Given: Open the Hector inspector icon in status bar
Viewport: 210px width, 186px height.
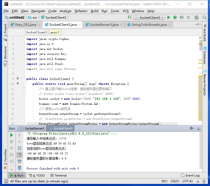Looking at the screenshot, I should (x=204, y=181).
